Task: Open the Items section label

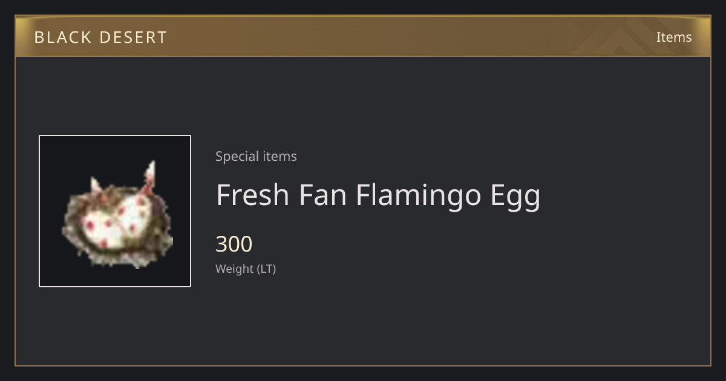Action: [x=674, y=37]
